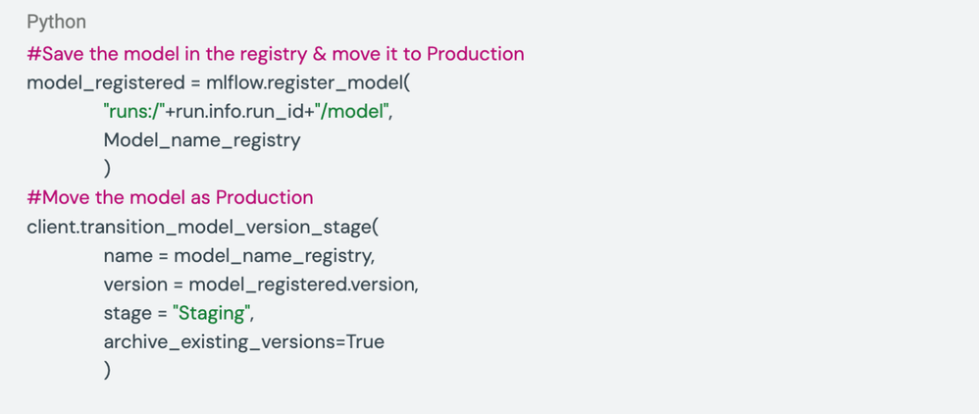Click the word version at the start of the line
979x414 pixels.
[x=135, y=285]
